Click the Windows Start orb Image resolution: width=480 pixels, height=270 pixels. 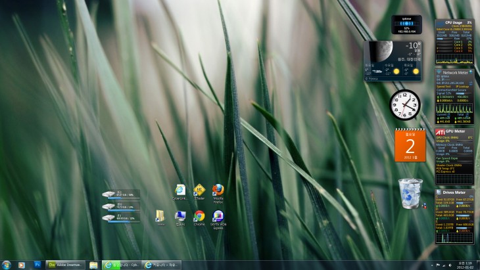7,265
